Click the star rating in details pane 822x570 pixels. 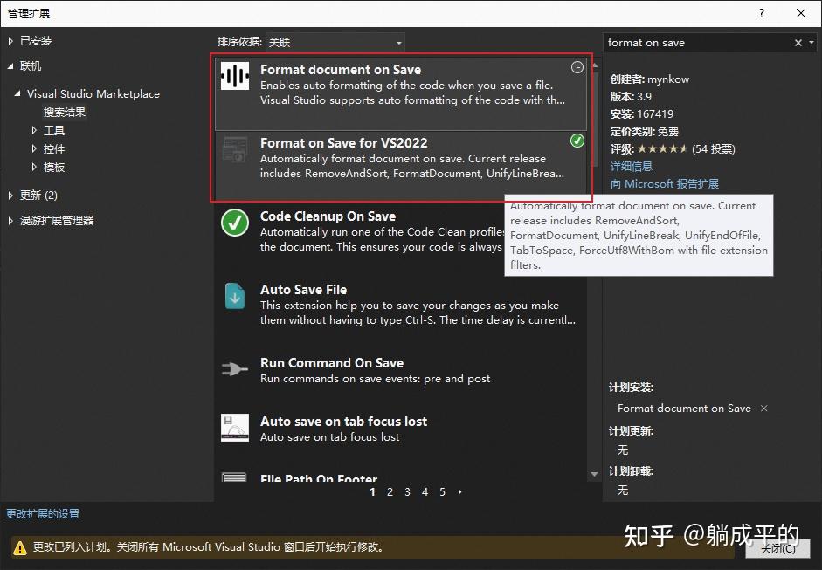(662, 148)
